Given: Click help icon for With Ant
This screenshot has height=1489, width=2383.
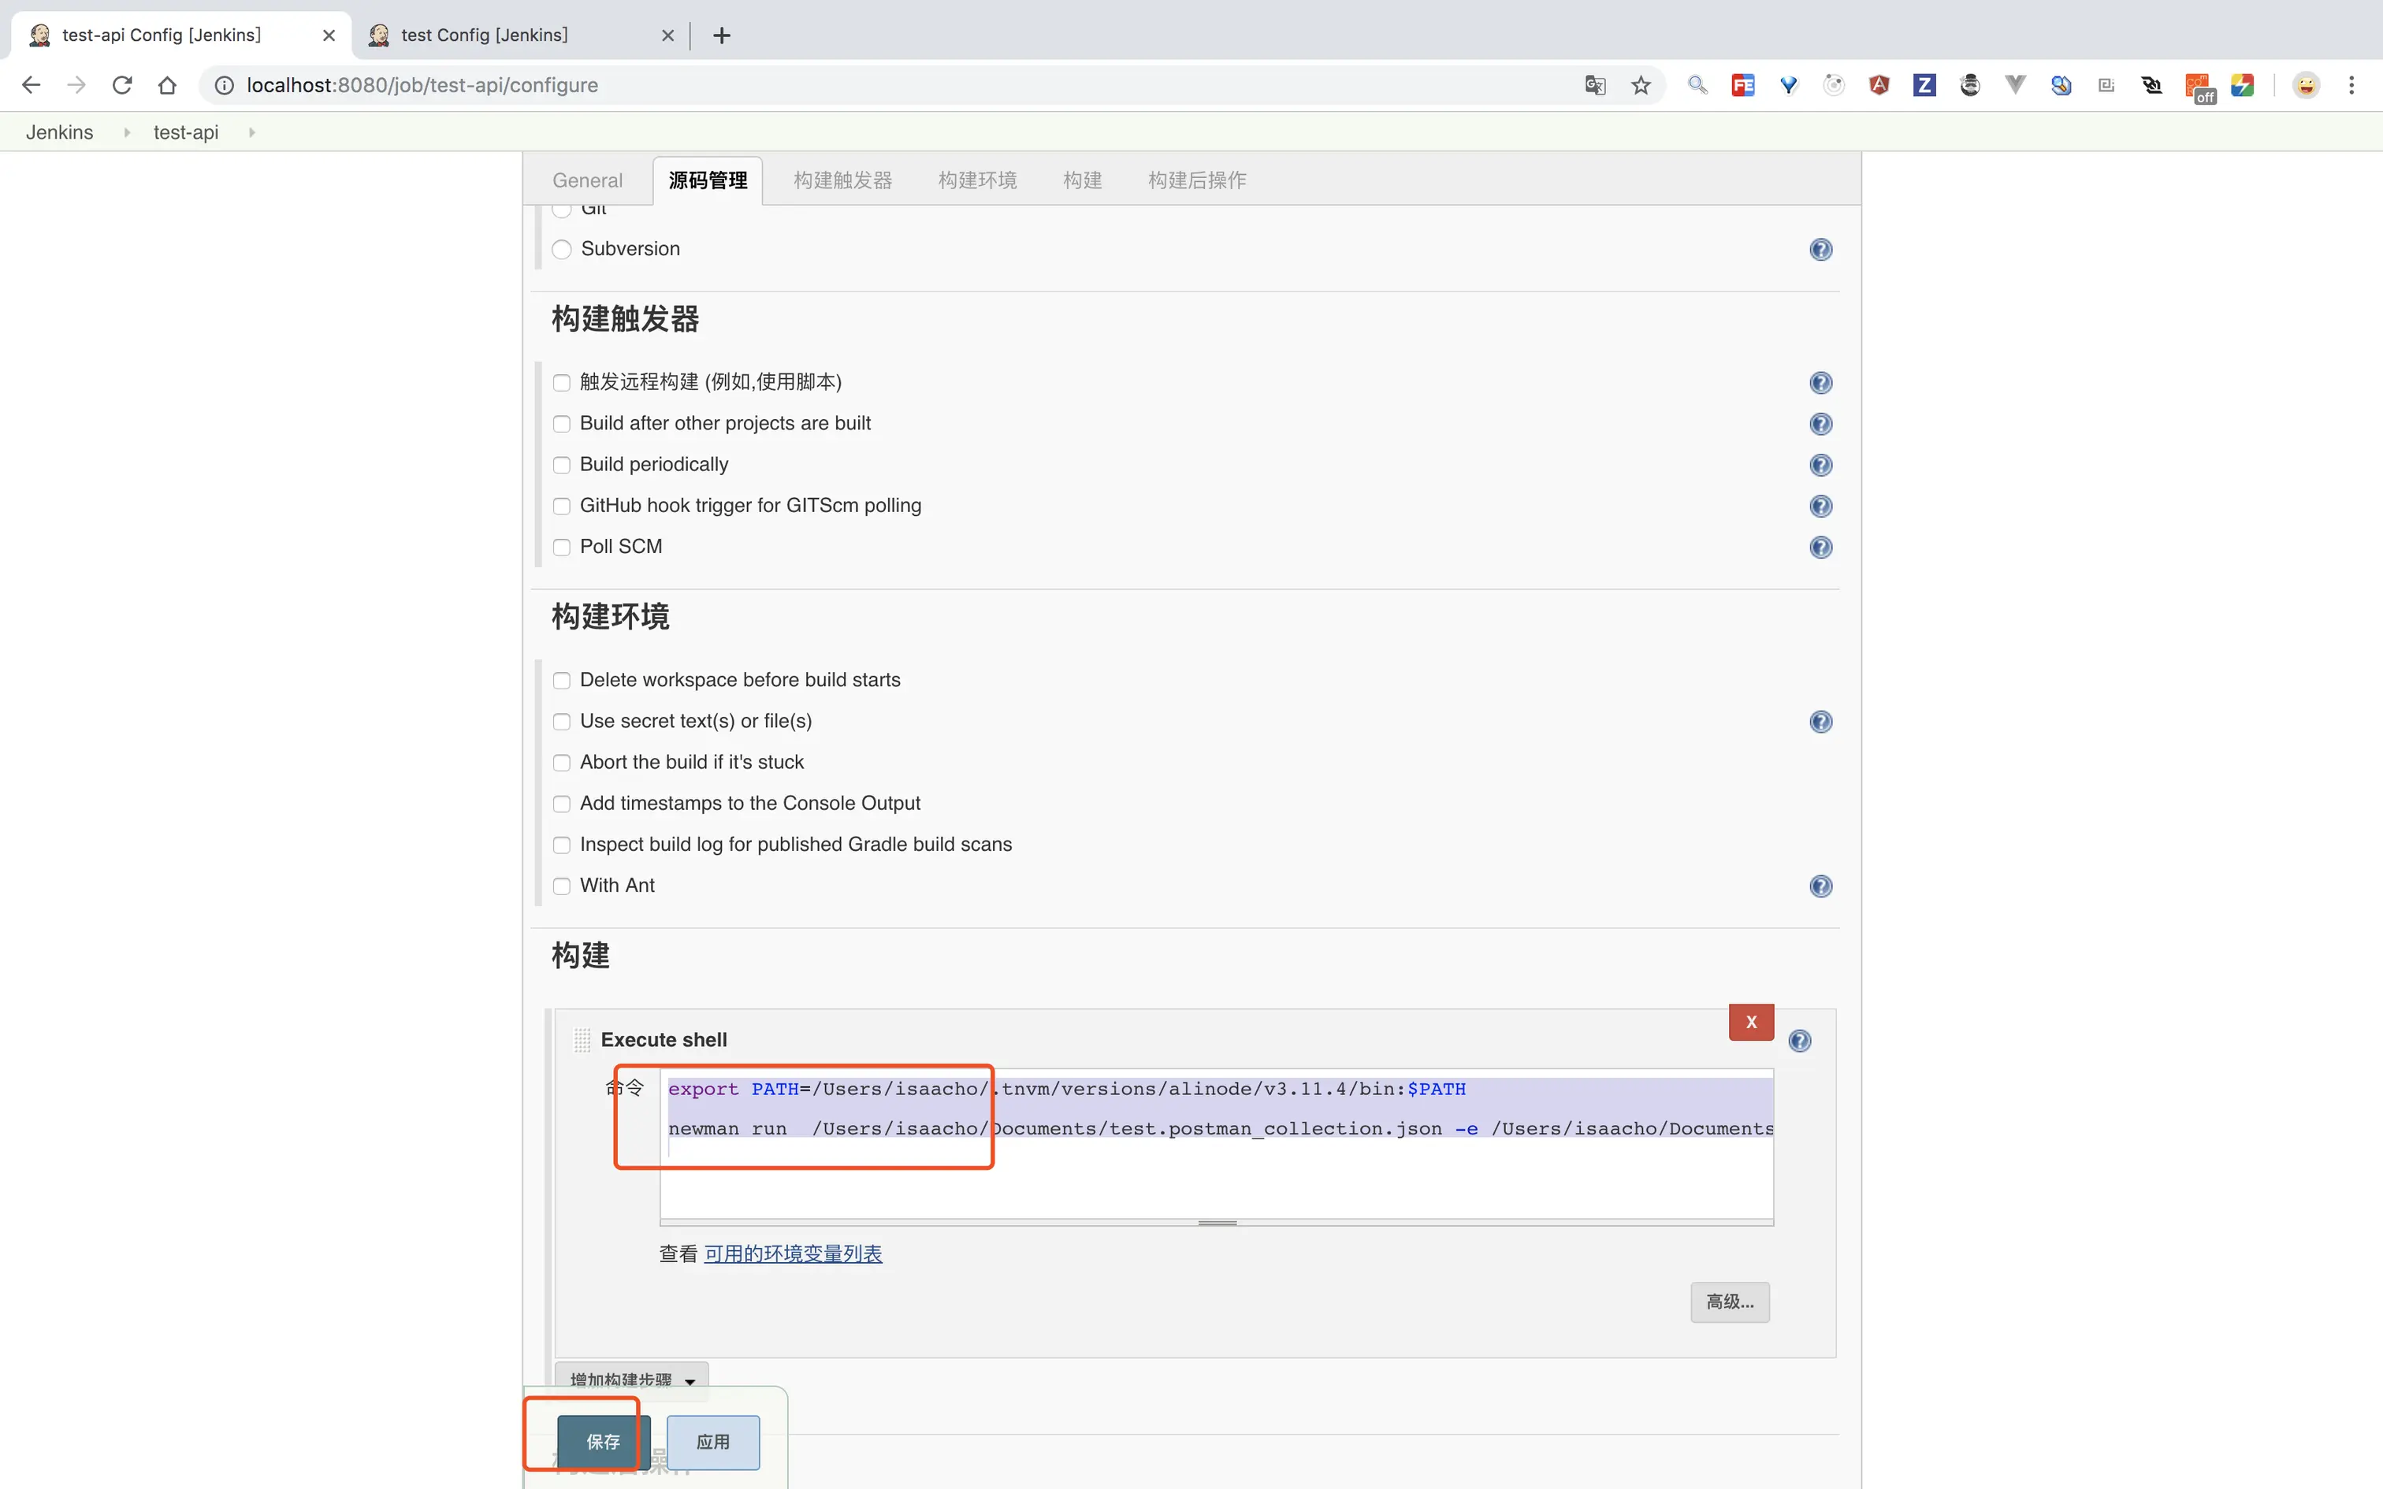Looking at the screenshot, I should pos(1820,886).
